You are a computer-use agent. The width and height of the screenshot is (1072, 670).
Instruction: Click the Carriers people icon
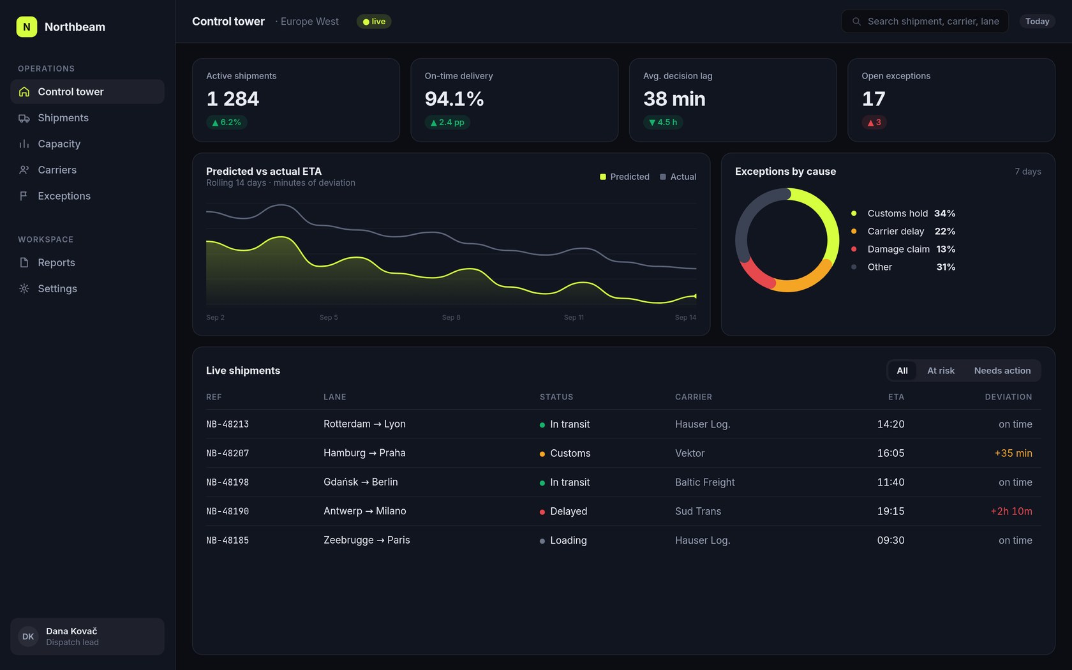click(24, 170)
